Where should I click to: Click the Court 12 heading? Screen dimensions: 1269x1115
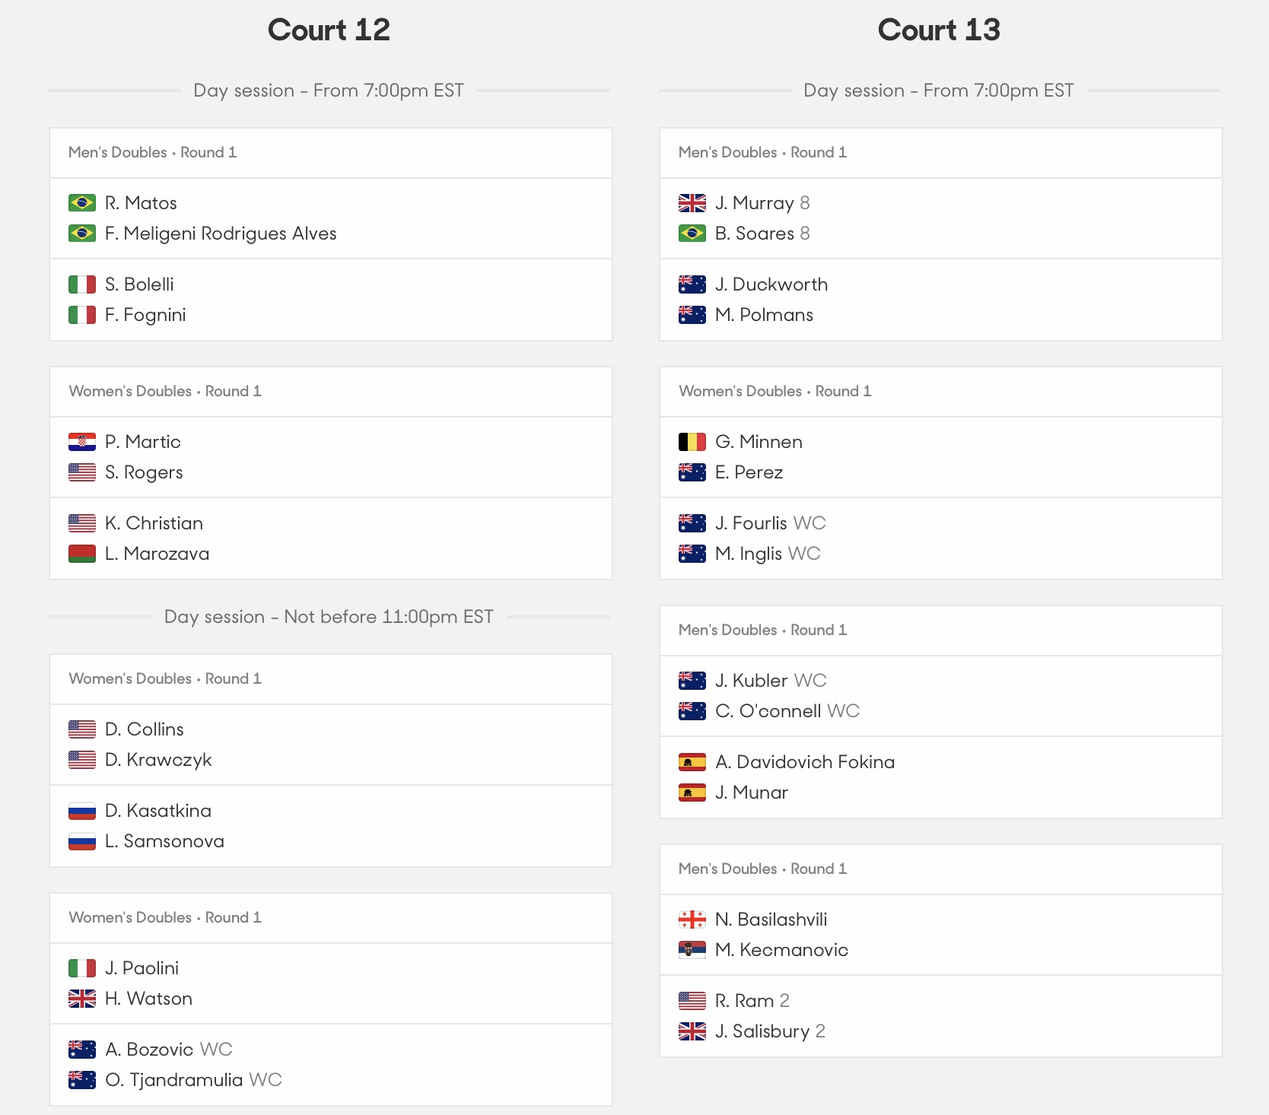[329, 30]
